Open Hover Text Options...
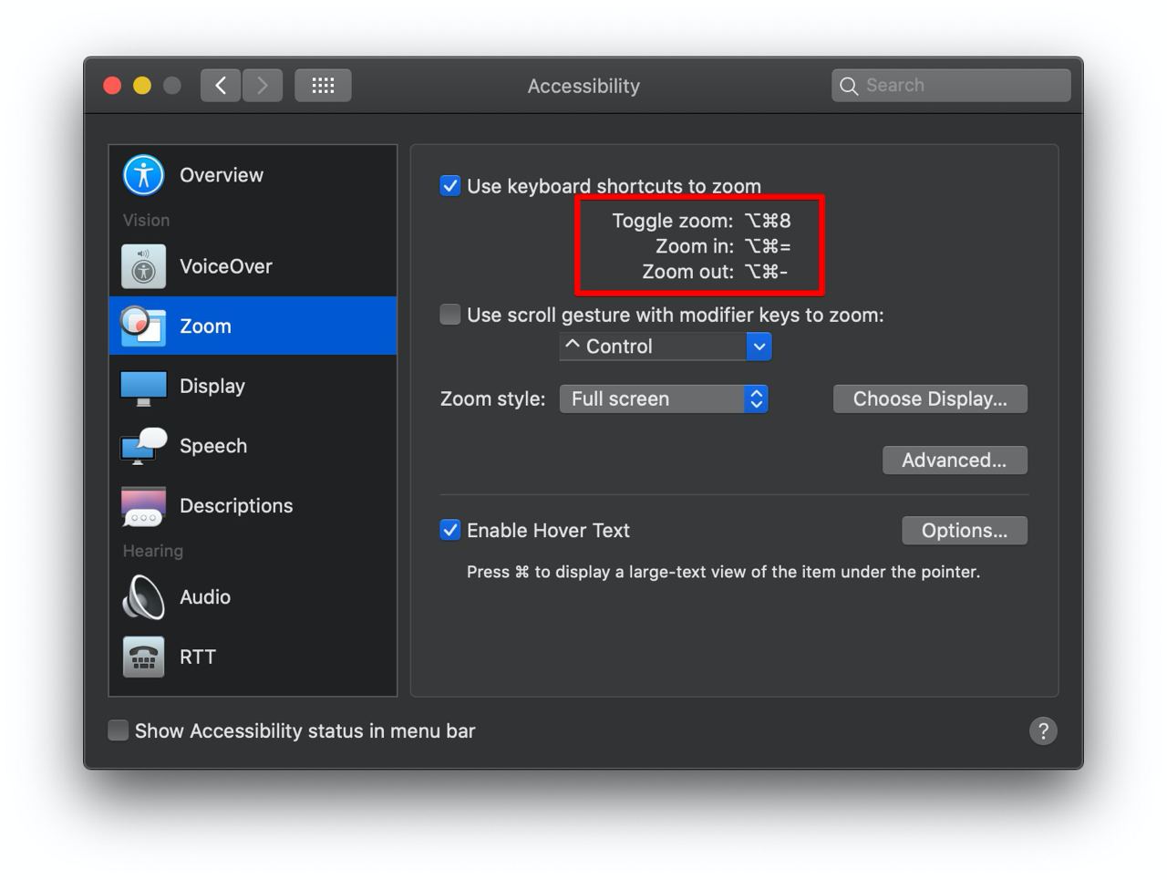Image resolution: width=1167 pixels, height=880 pixels. pyautogui.click(x=965, y=530)
